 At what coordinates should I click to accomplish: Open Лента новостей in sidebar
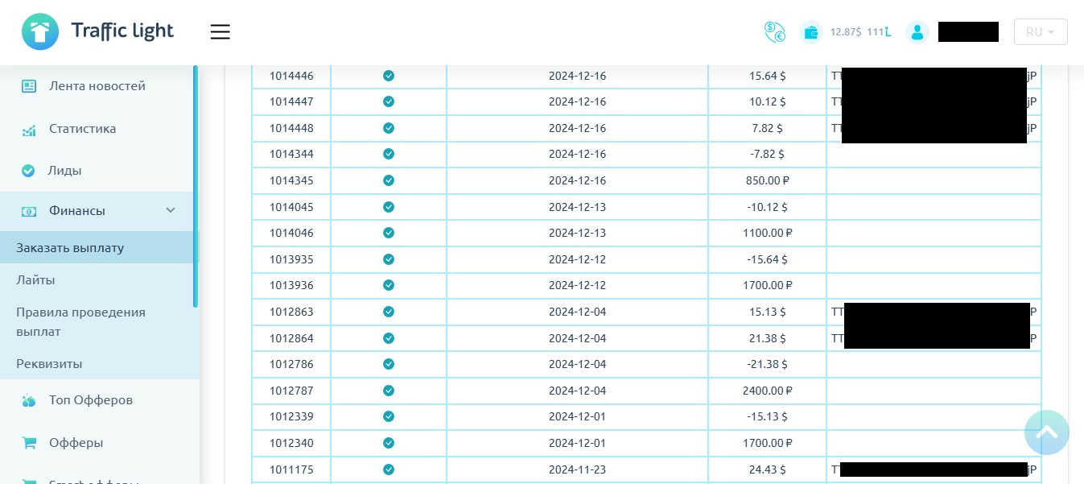[x=97, y=85]
